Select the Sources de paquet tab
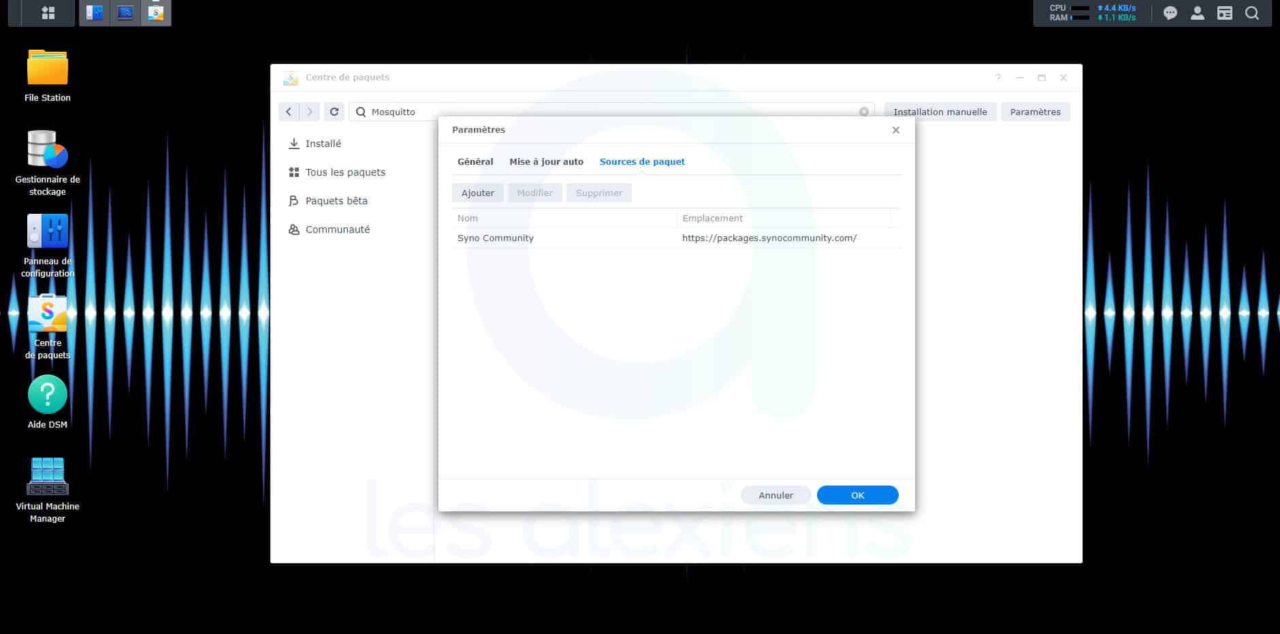 click(x=642, y=161)
